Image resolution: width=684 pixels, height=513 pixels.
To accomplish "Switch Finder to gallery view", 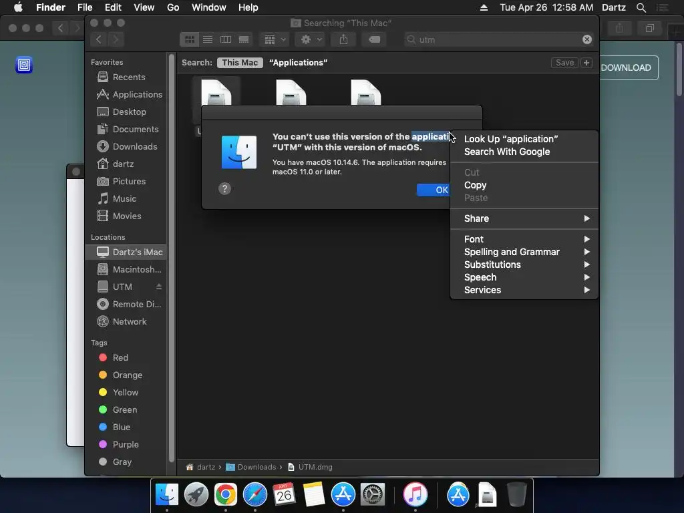I will (244, 39).
